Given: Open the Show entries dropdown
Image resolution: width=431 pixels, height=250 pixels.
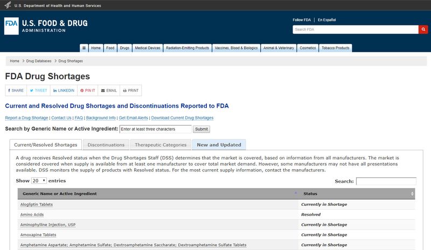Looking at the screenshot, I should point(39,180).
